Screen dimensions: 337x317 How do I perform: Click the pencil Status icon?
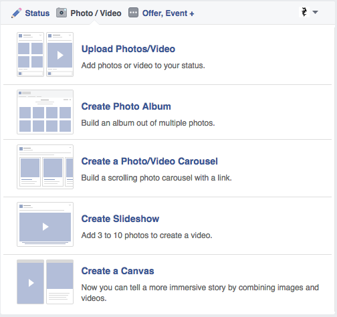(17, 13)
